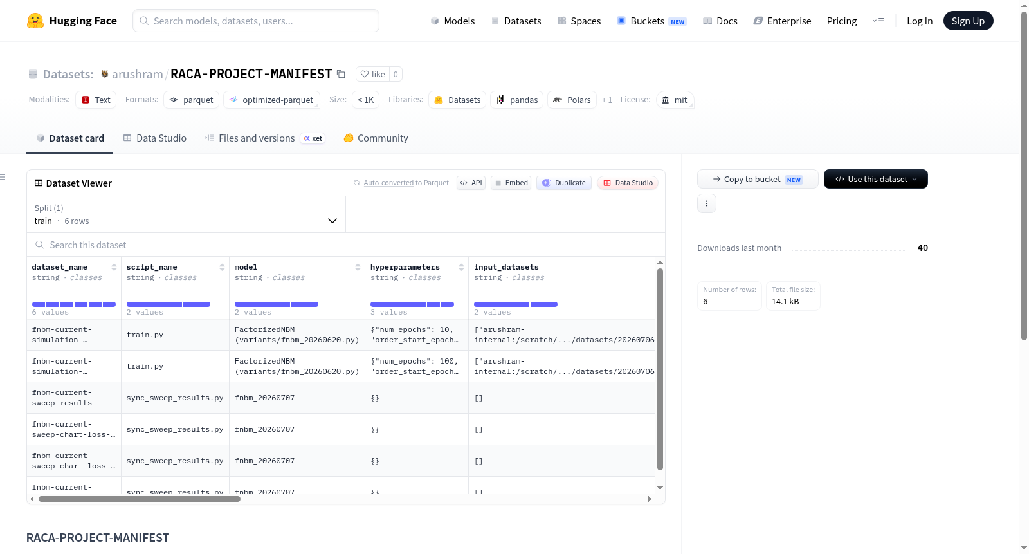Viewport: 1029px width, 554px height.
Task: Click the Datasets: breadcrumb link
Action: point(68,74)
